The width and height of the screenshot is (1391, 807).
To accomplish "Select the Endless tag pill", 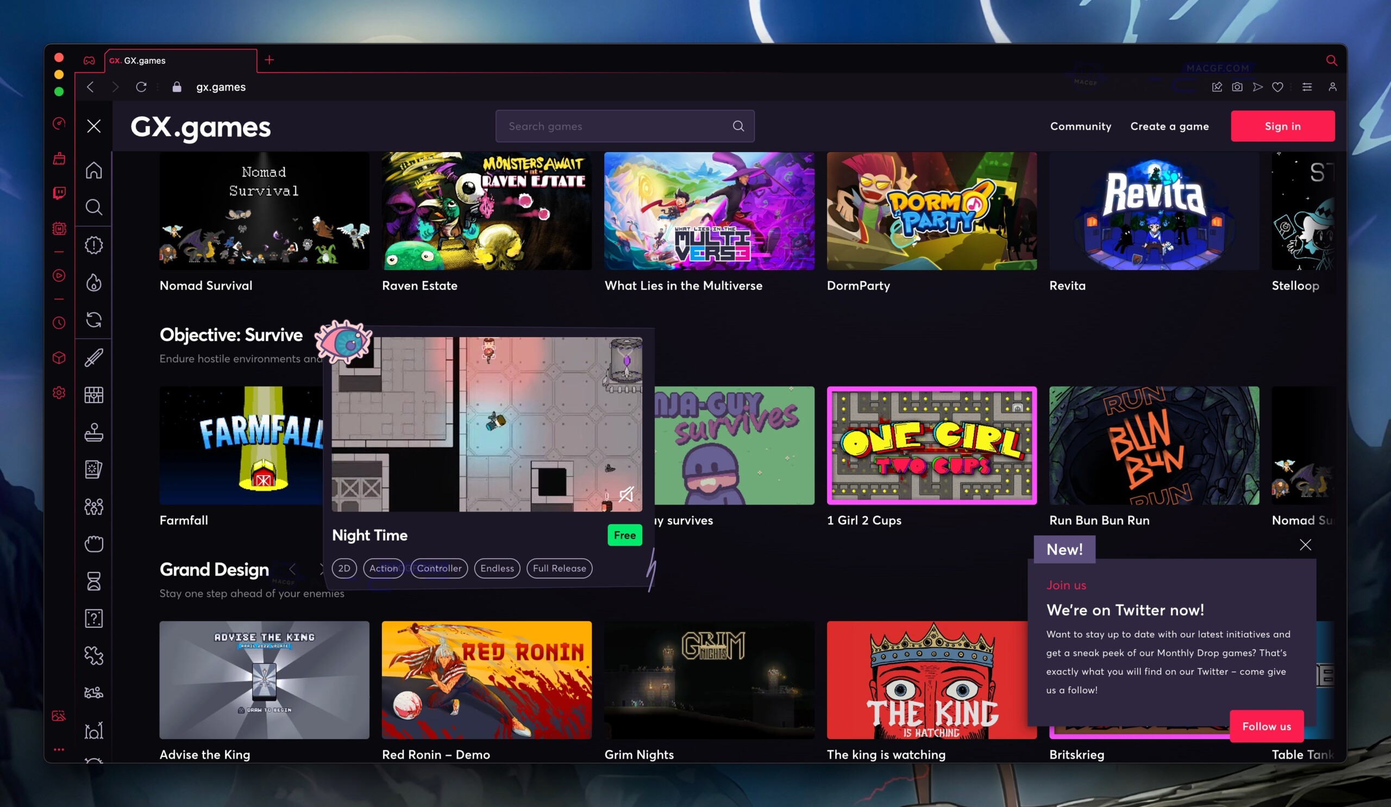I will pyautogui.click(x=497, y=568).
